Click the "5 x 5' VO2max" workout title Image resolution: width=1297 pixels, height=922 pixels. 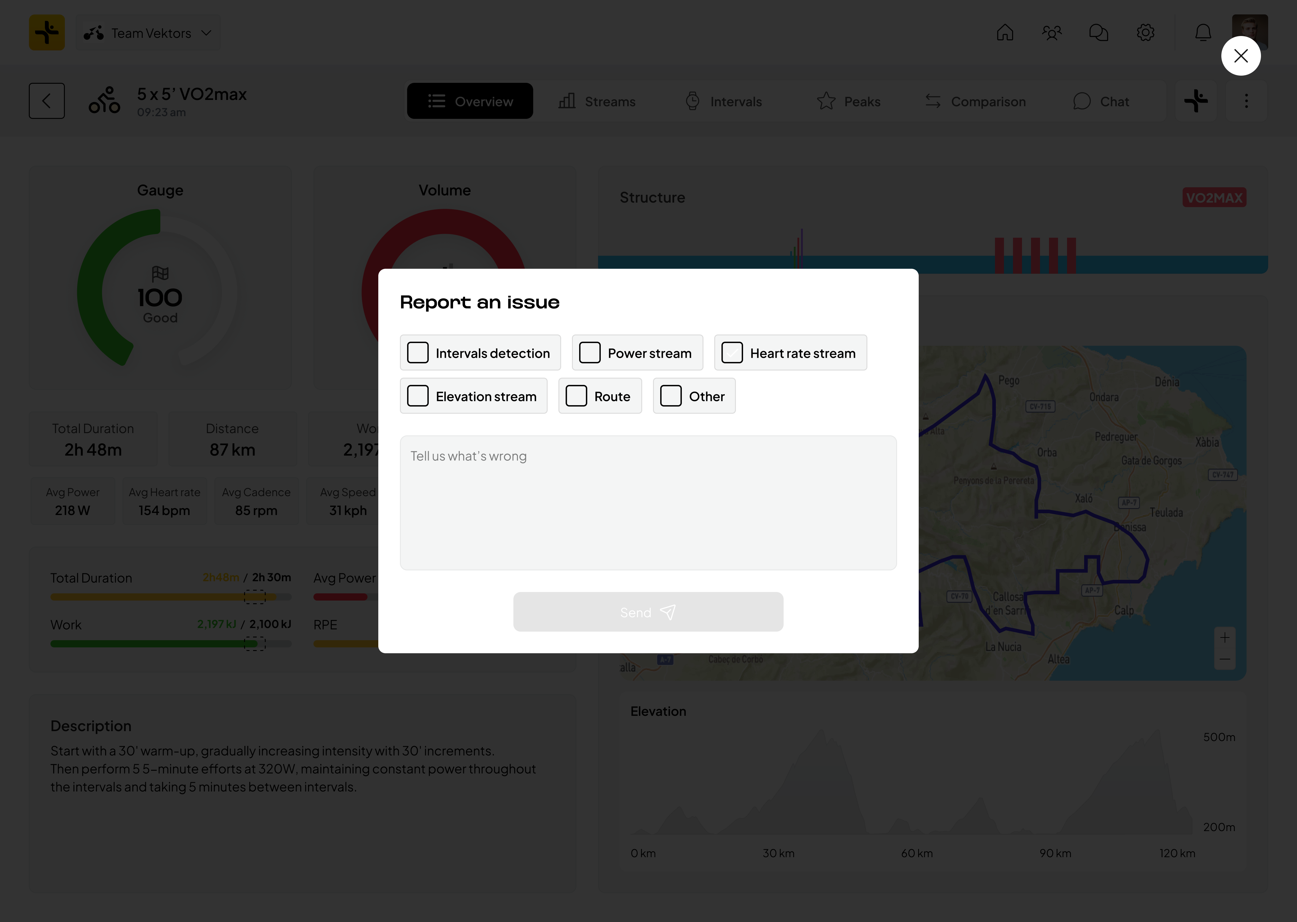point(192,94)
